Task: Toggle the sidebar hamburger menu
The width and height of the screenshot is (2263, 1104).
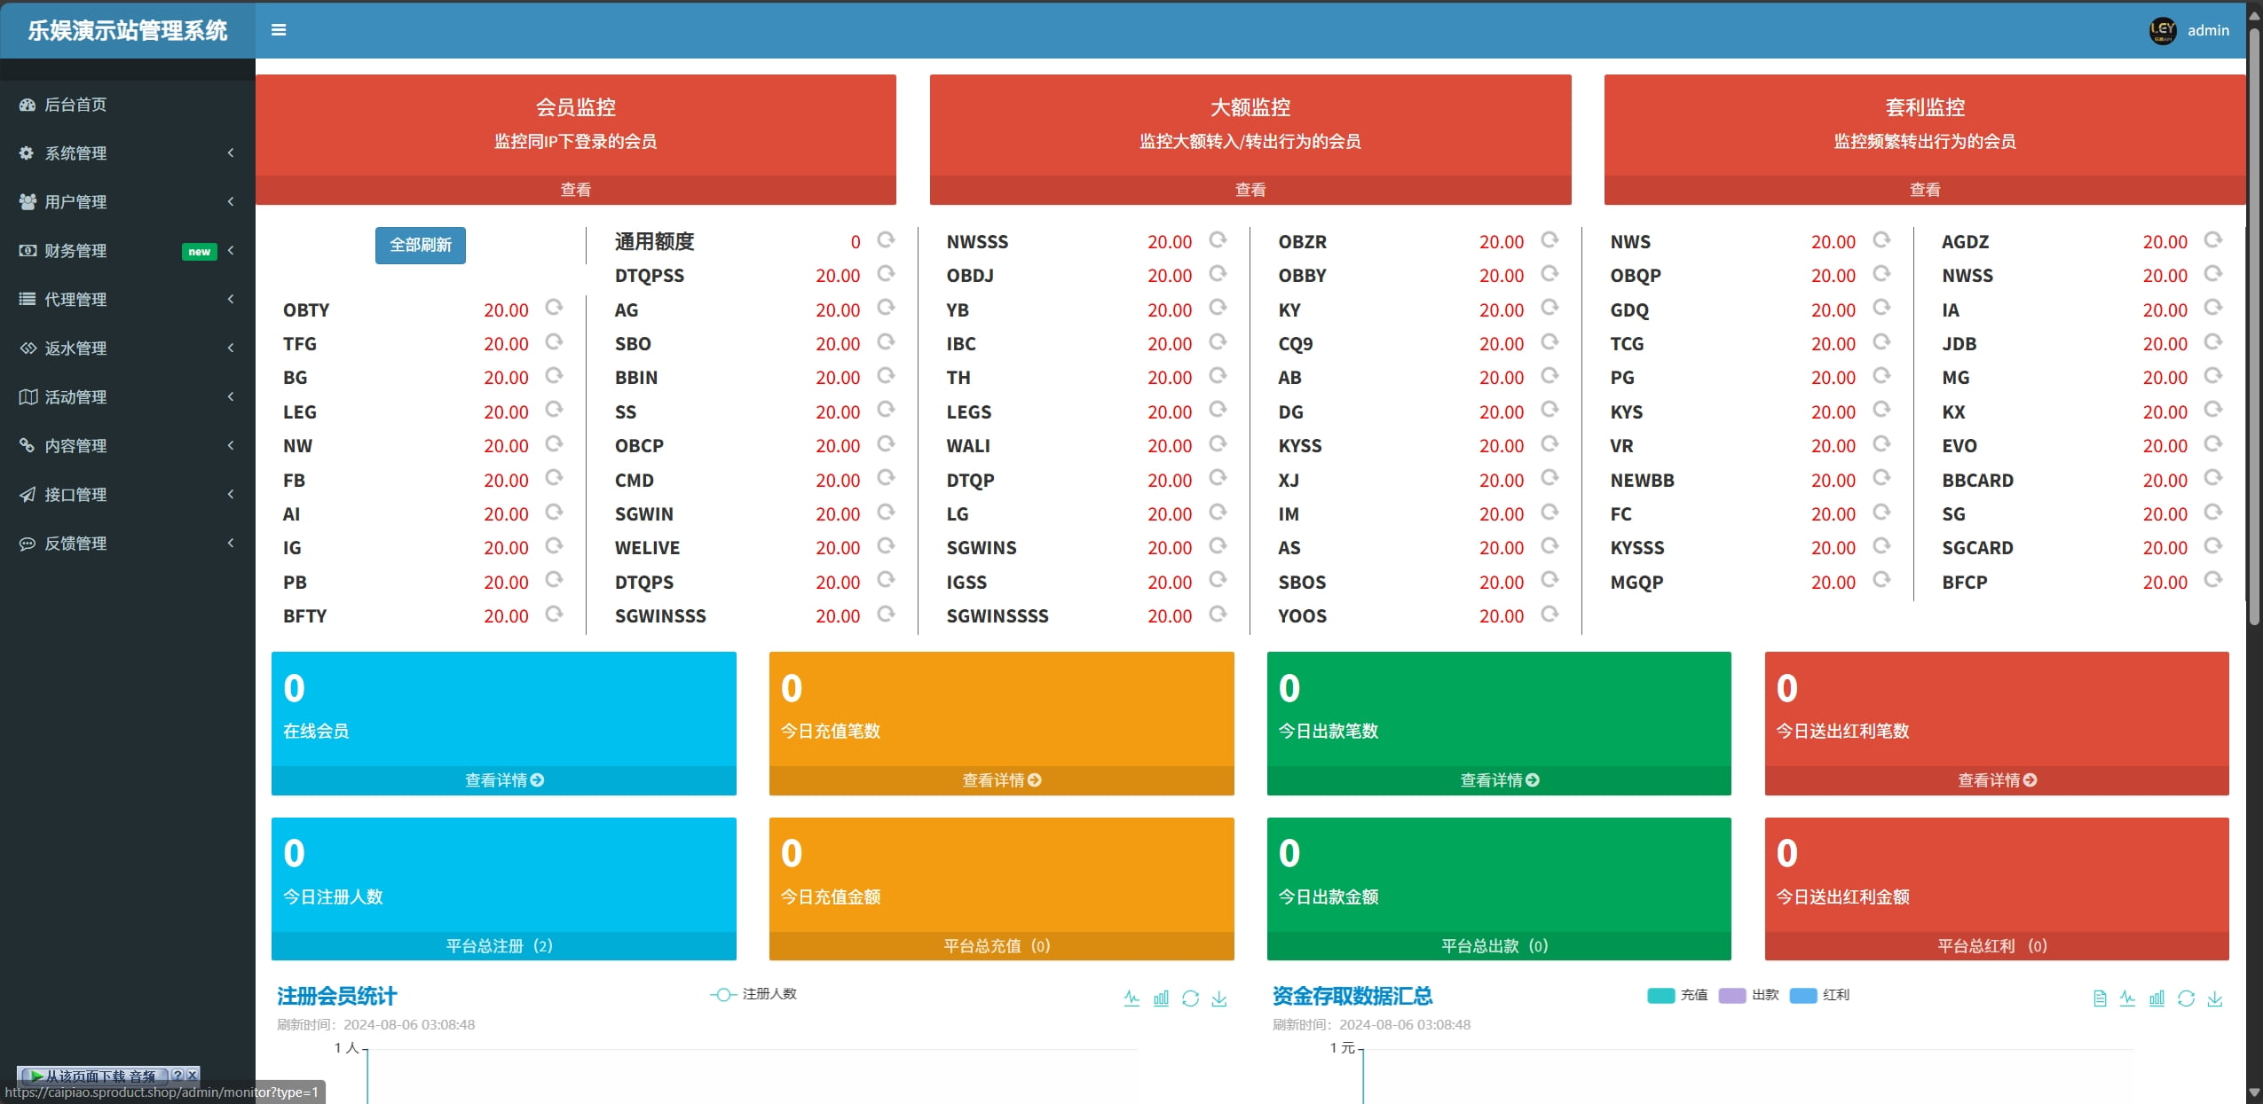Action: pyautogui.click(x=279, y=30)
